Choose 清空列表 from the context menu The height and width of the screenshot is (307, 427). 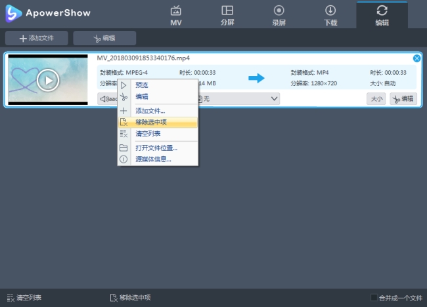pyautogui.click(x=148, y=133)
